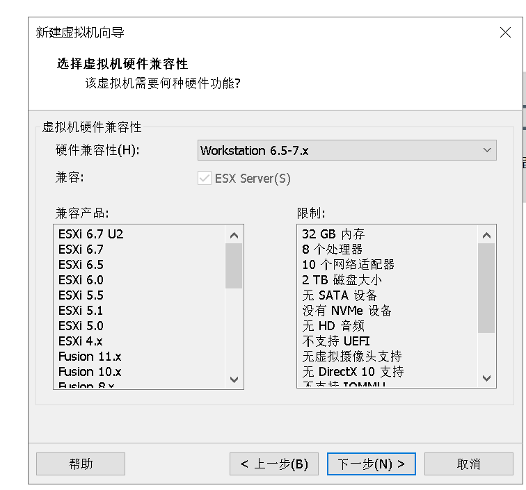Select the Fusion 11.x entry
The height and width of the screenshot is (490, 526).
[x=90, y=357]
